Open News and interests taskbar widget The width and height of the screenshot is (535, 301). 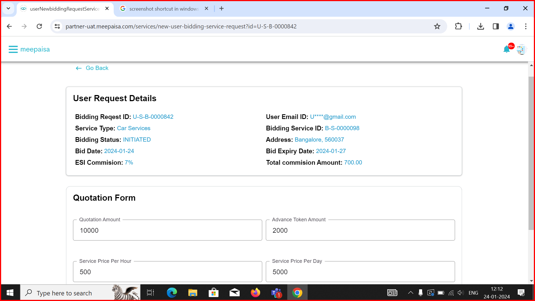pyautogui.click(x=392, y=293)
